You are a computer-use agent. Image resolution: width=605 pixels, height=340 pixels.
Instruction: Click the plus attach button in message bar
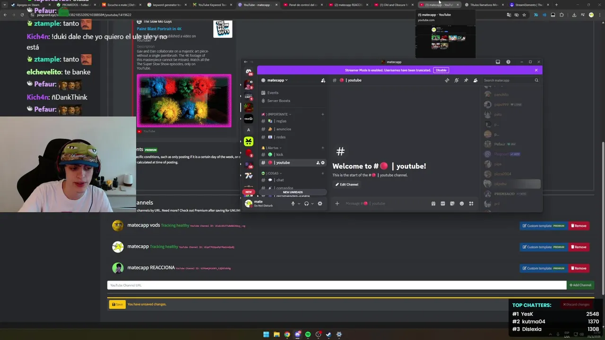tap(337, 204)
